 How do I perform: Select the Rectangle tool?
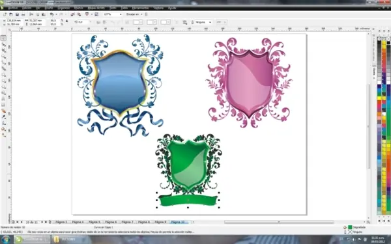click(3, 75)
